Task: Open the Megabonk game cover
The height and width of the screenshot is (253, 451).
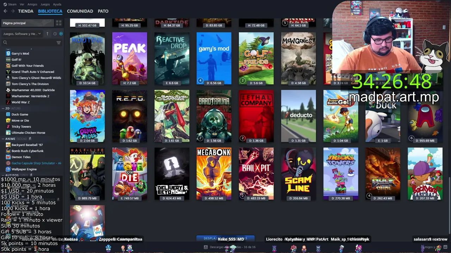Action: tap(214, 174)
